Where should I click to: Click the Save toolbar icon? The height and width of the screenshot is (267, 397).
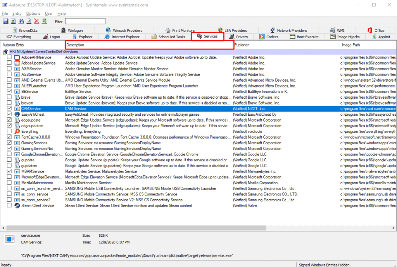[x=5, y=21]
